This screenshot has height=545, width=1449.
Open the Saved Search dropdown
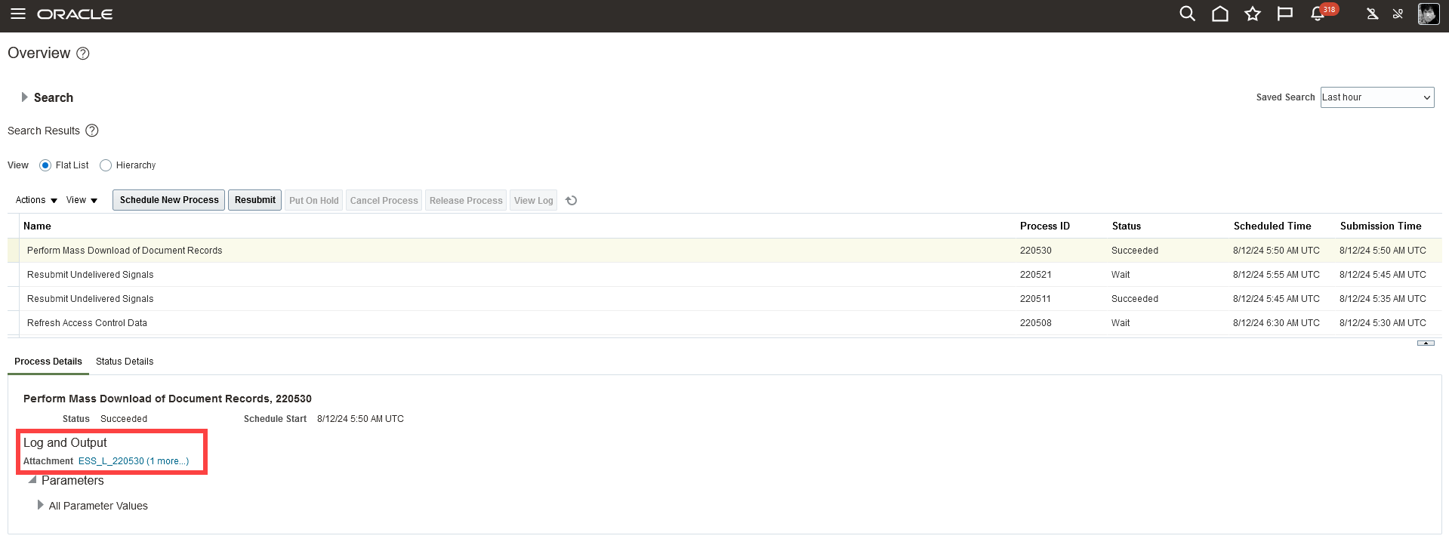[x=1377, y=97]
